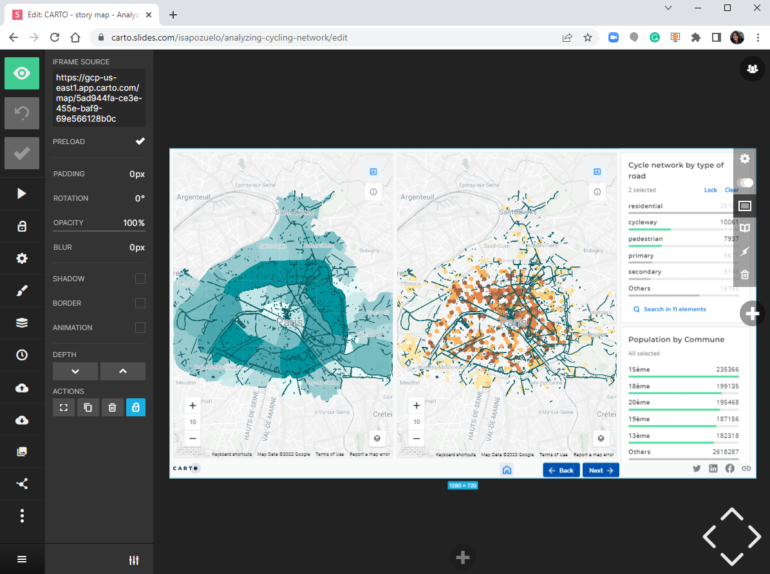Open the three-dot more options menu
This screenshot has width=770, height=574.
(22, 516)
